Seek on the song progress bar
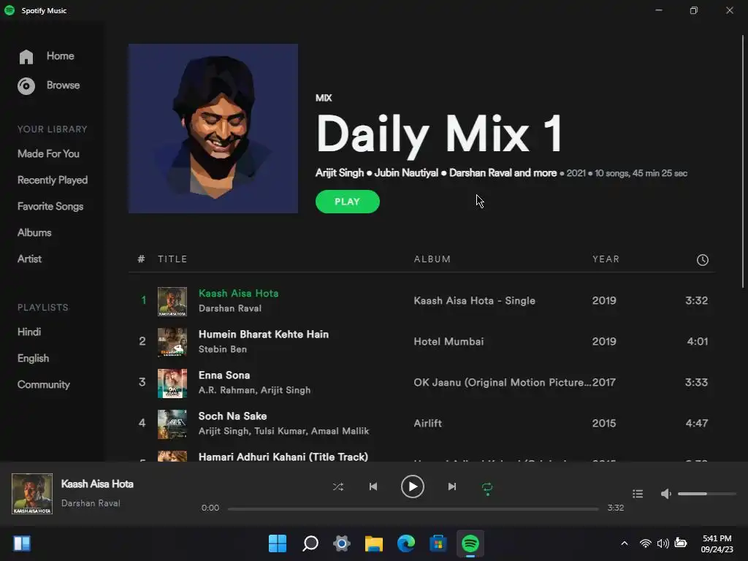This screenshot has width=748, height=561. 413,509
